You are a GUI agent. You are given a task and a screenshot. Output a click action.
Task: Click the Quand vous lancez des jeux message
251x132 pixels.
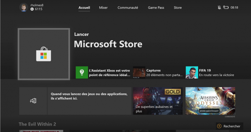(89, 96)
